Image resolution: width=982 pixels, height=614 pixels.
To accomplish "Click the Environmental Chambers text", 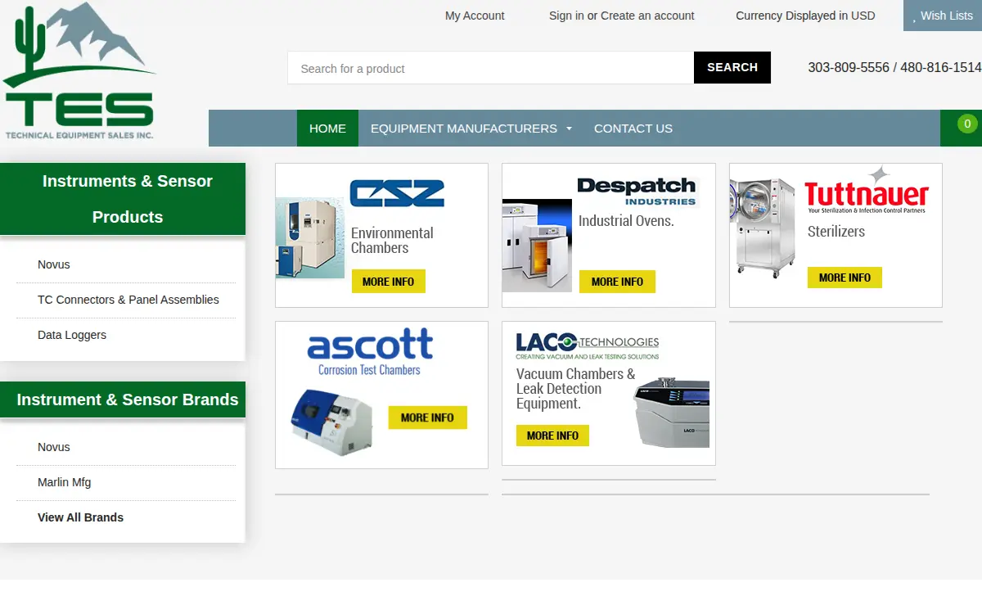I will pyautogui.click(x=392, y=241).
